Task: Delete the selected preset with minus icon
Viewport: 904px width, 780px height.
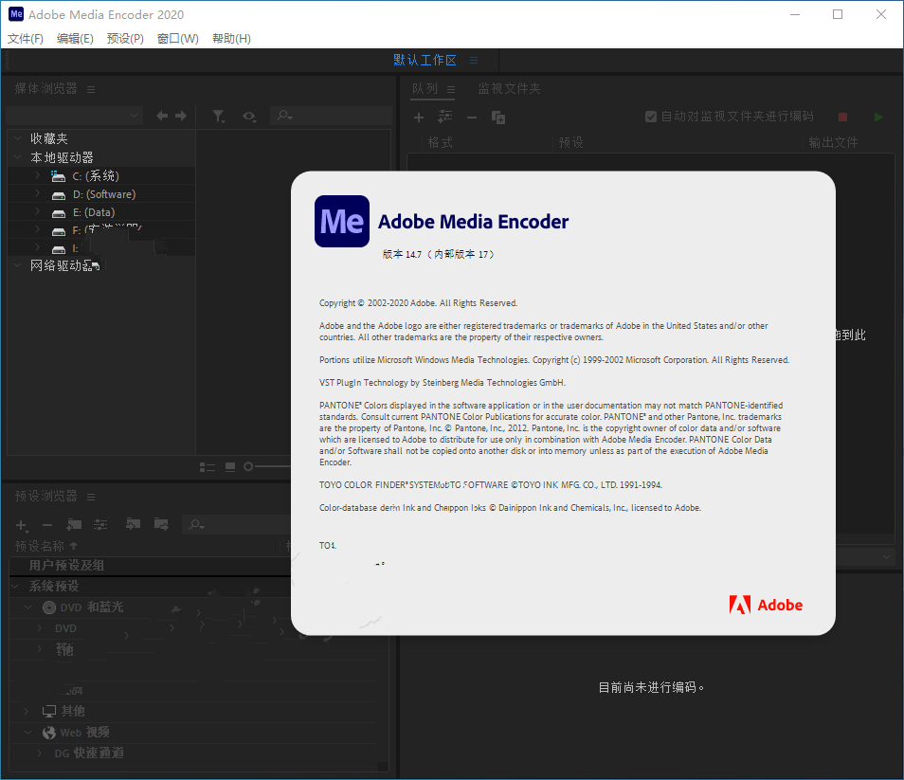Action: click(47, 525)
